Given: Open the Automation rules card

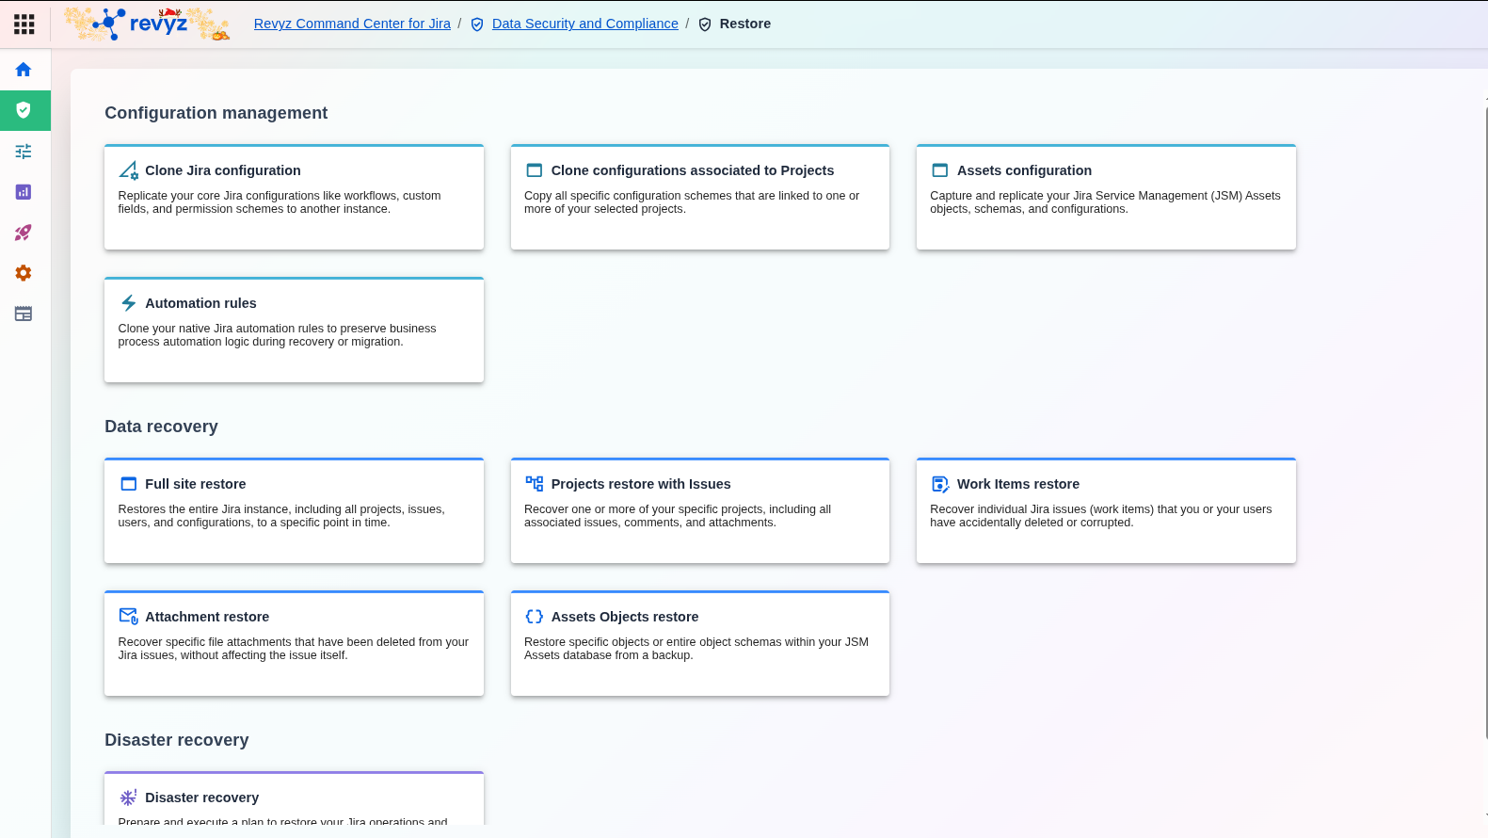Looking at the screenshot, I should coord(294,330).
